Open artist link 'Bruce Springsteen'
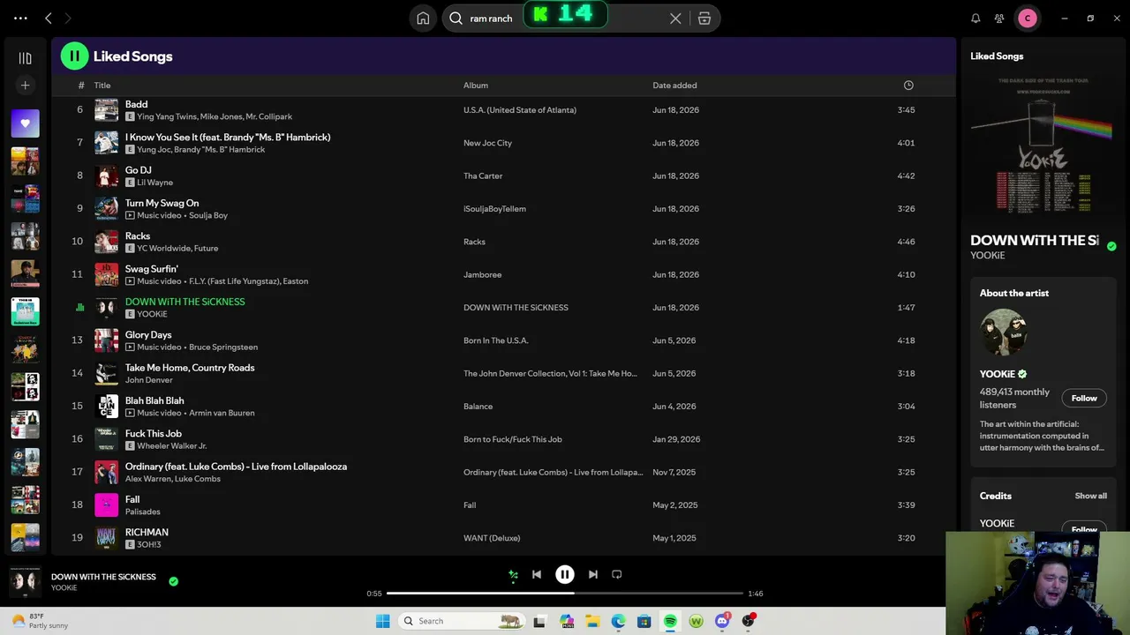This screenshot has height=635, width=1130. click(x=223, y=347)
